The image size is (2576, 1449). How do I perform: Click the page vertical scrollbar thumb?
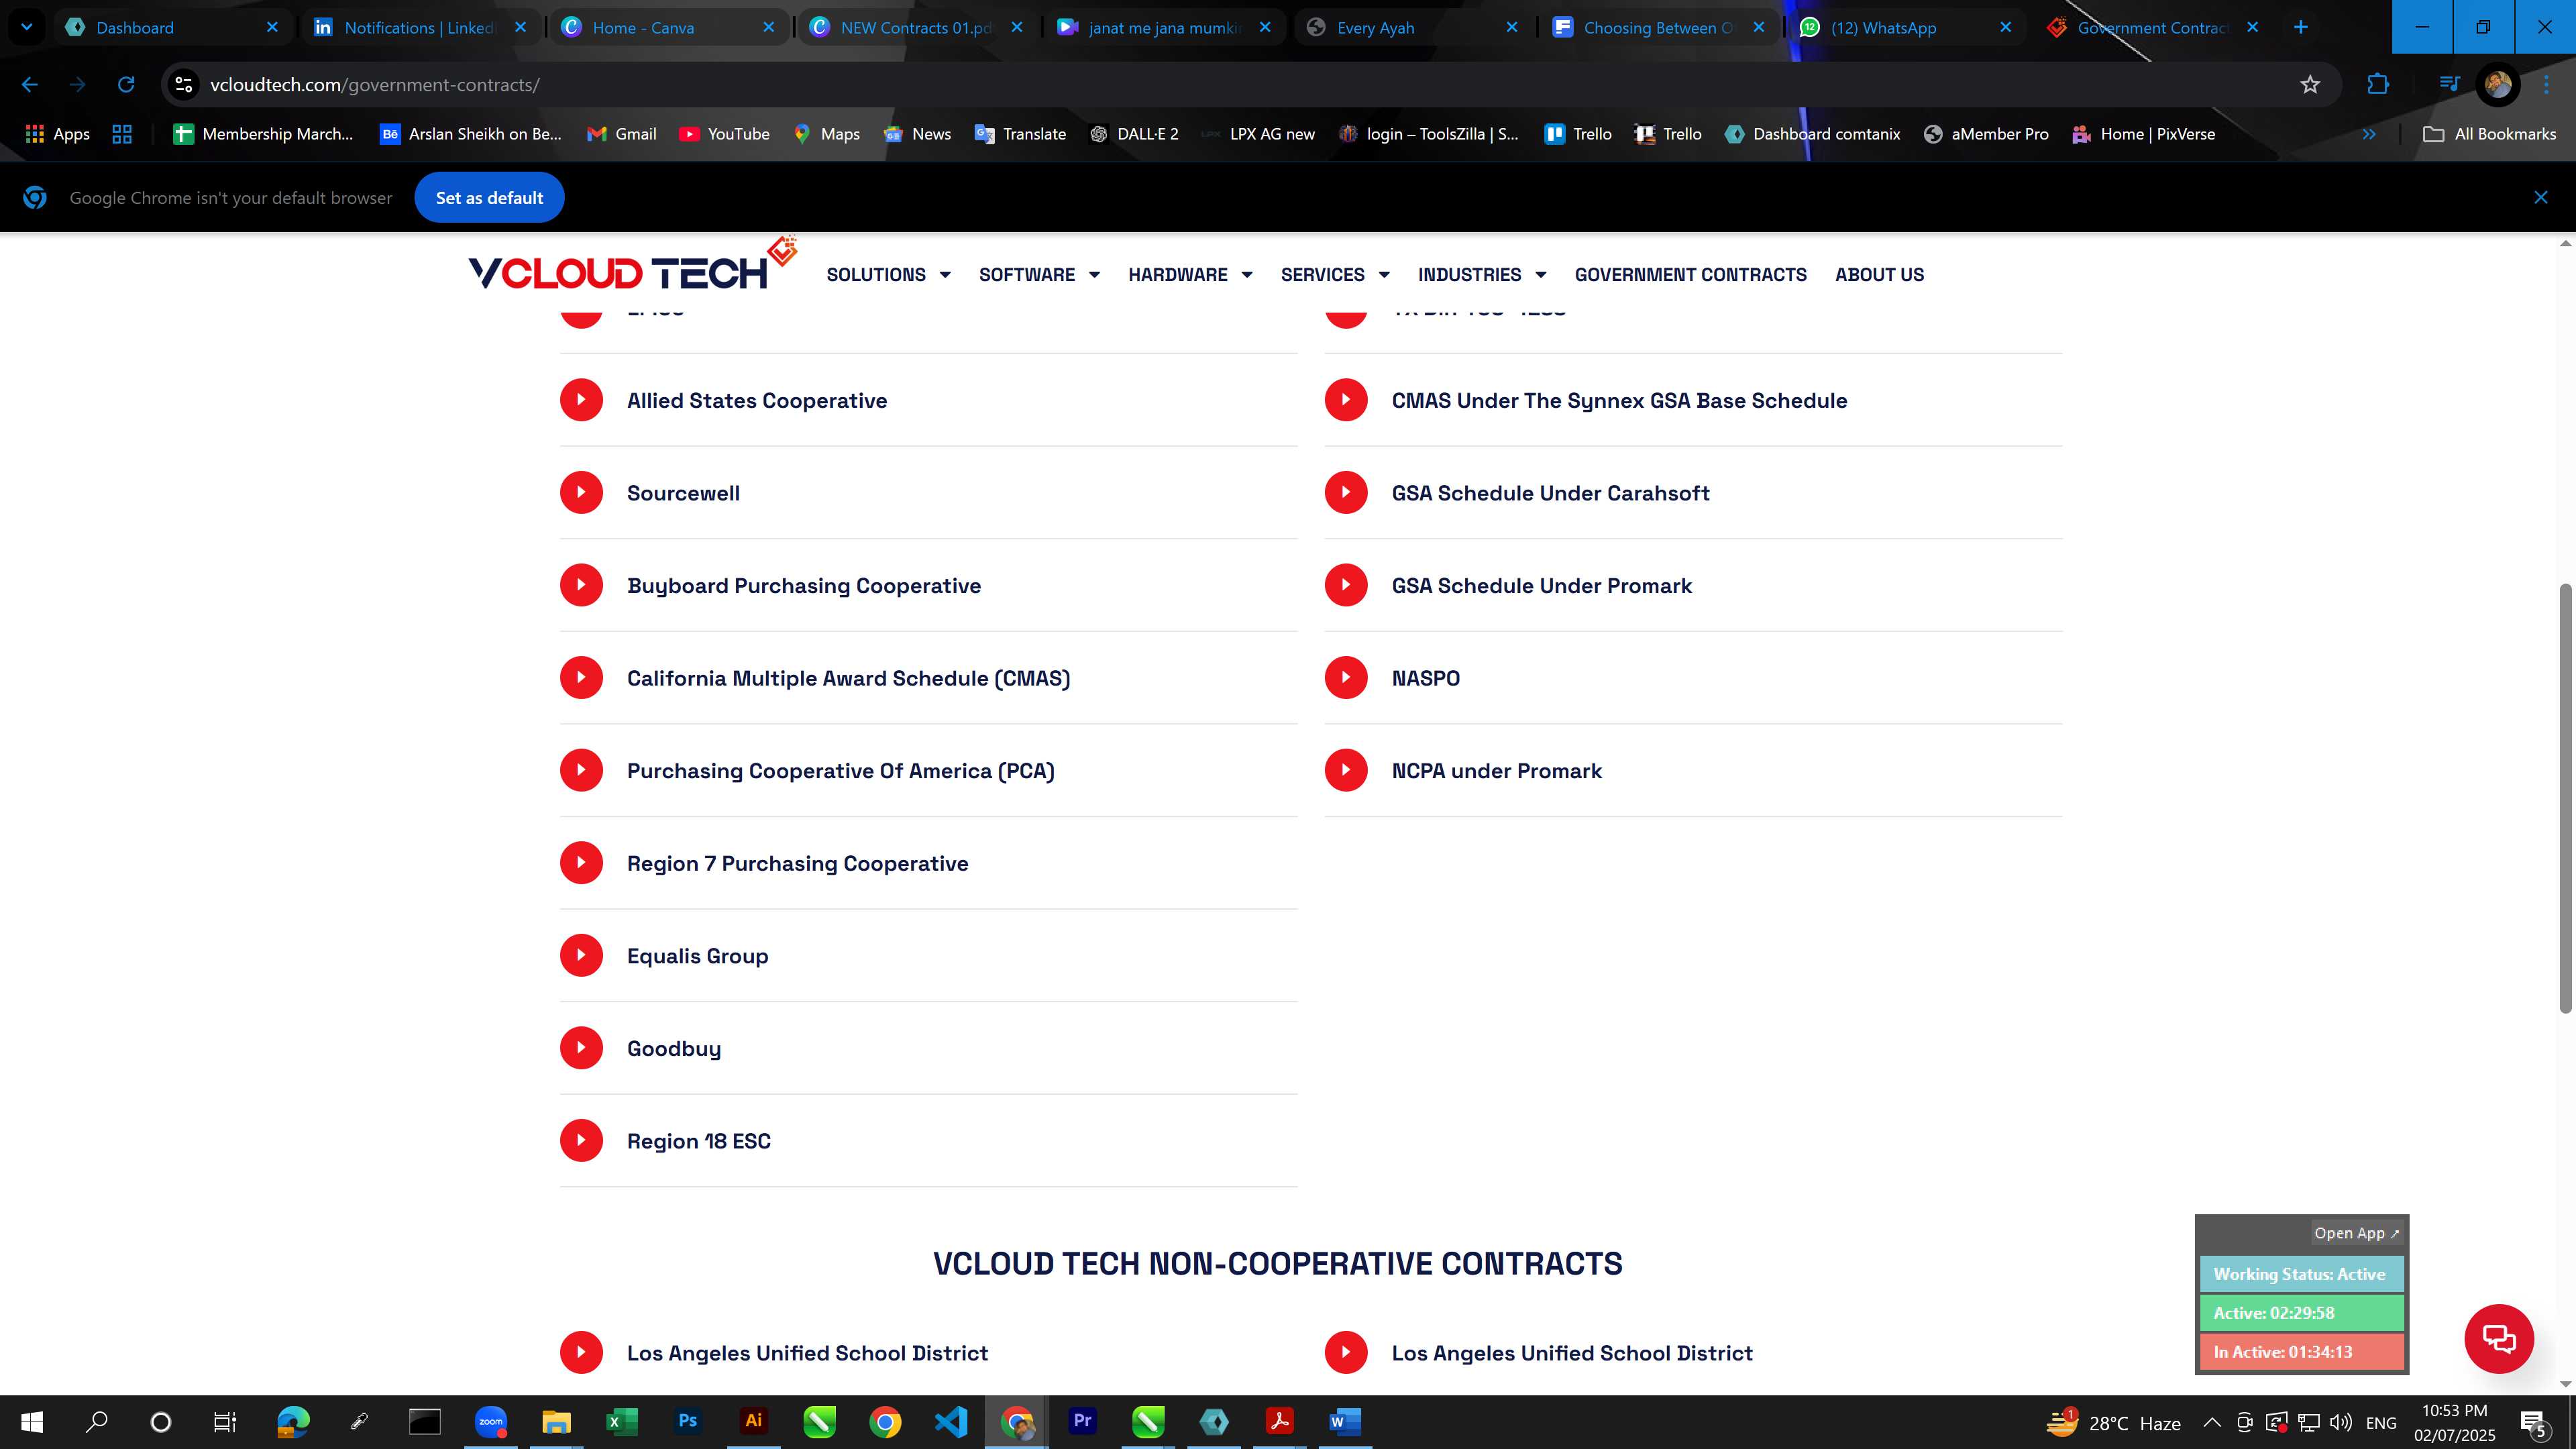click(x=2565, y=797)
